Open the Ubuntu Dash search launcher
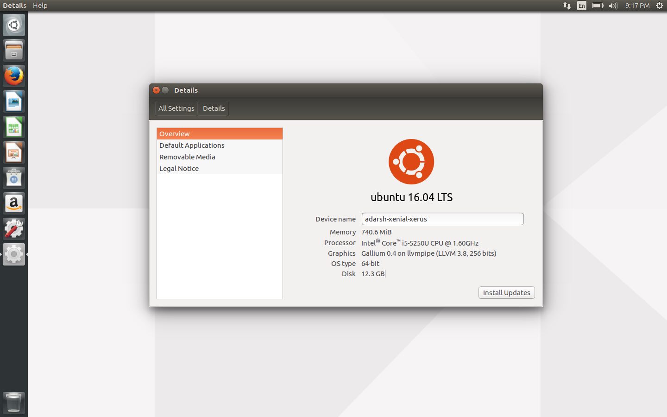This screenshot has width=667, height=417. coord(14,25)
